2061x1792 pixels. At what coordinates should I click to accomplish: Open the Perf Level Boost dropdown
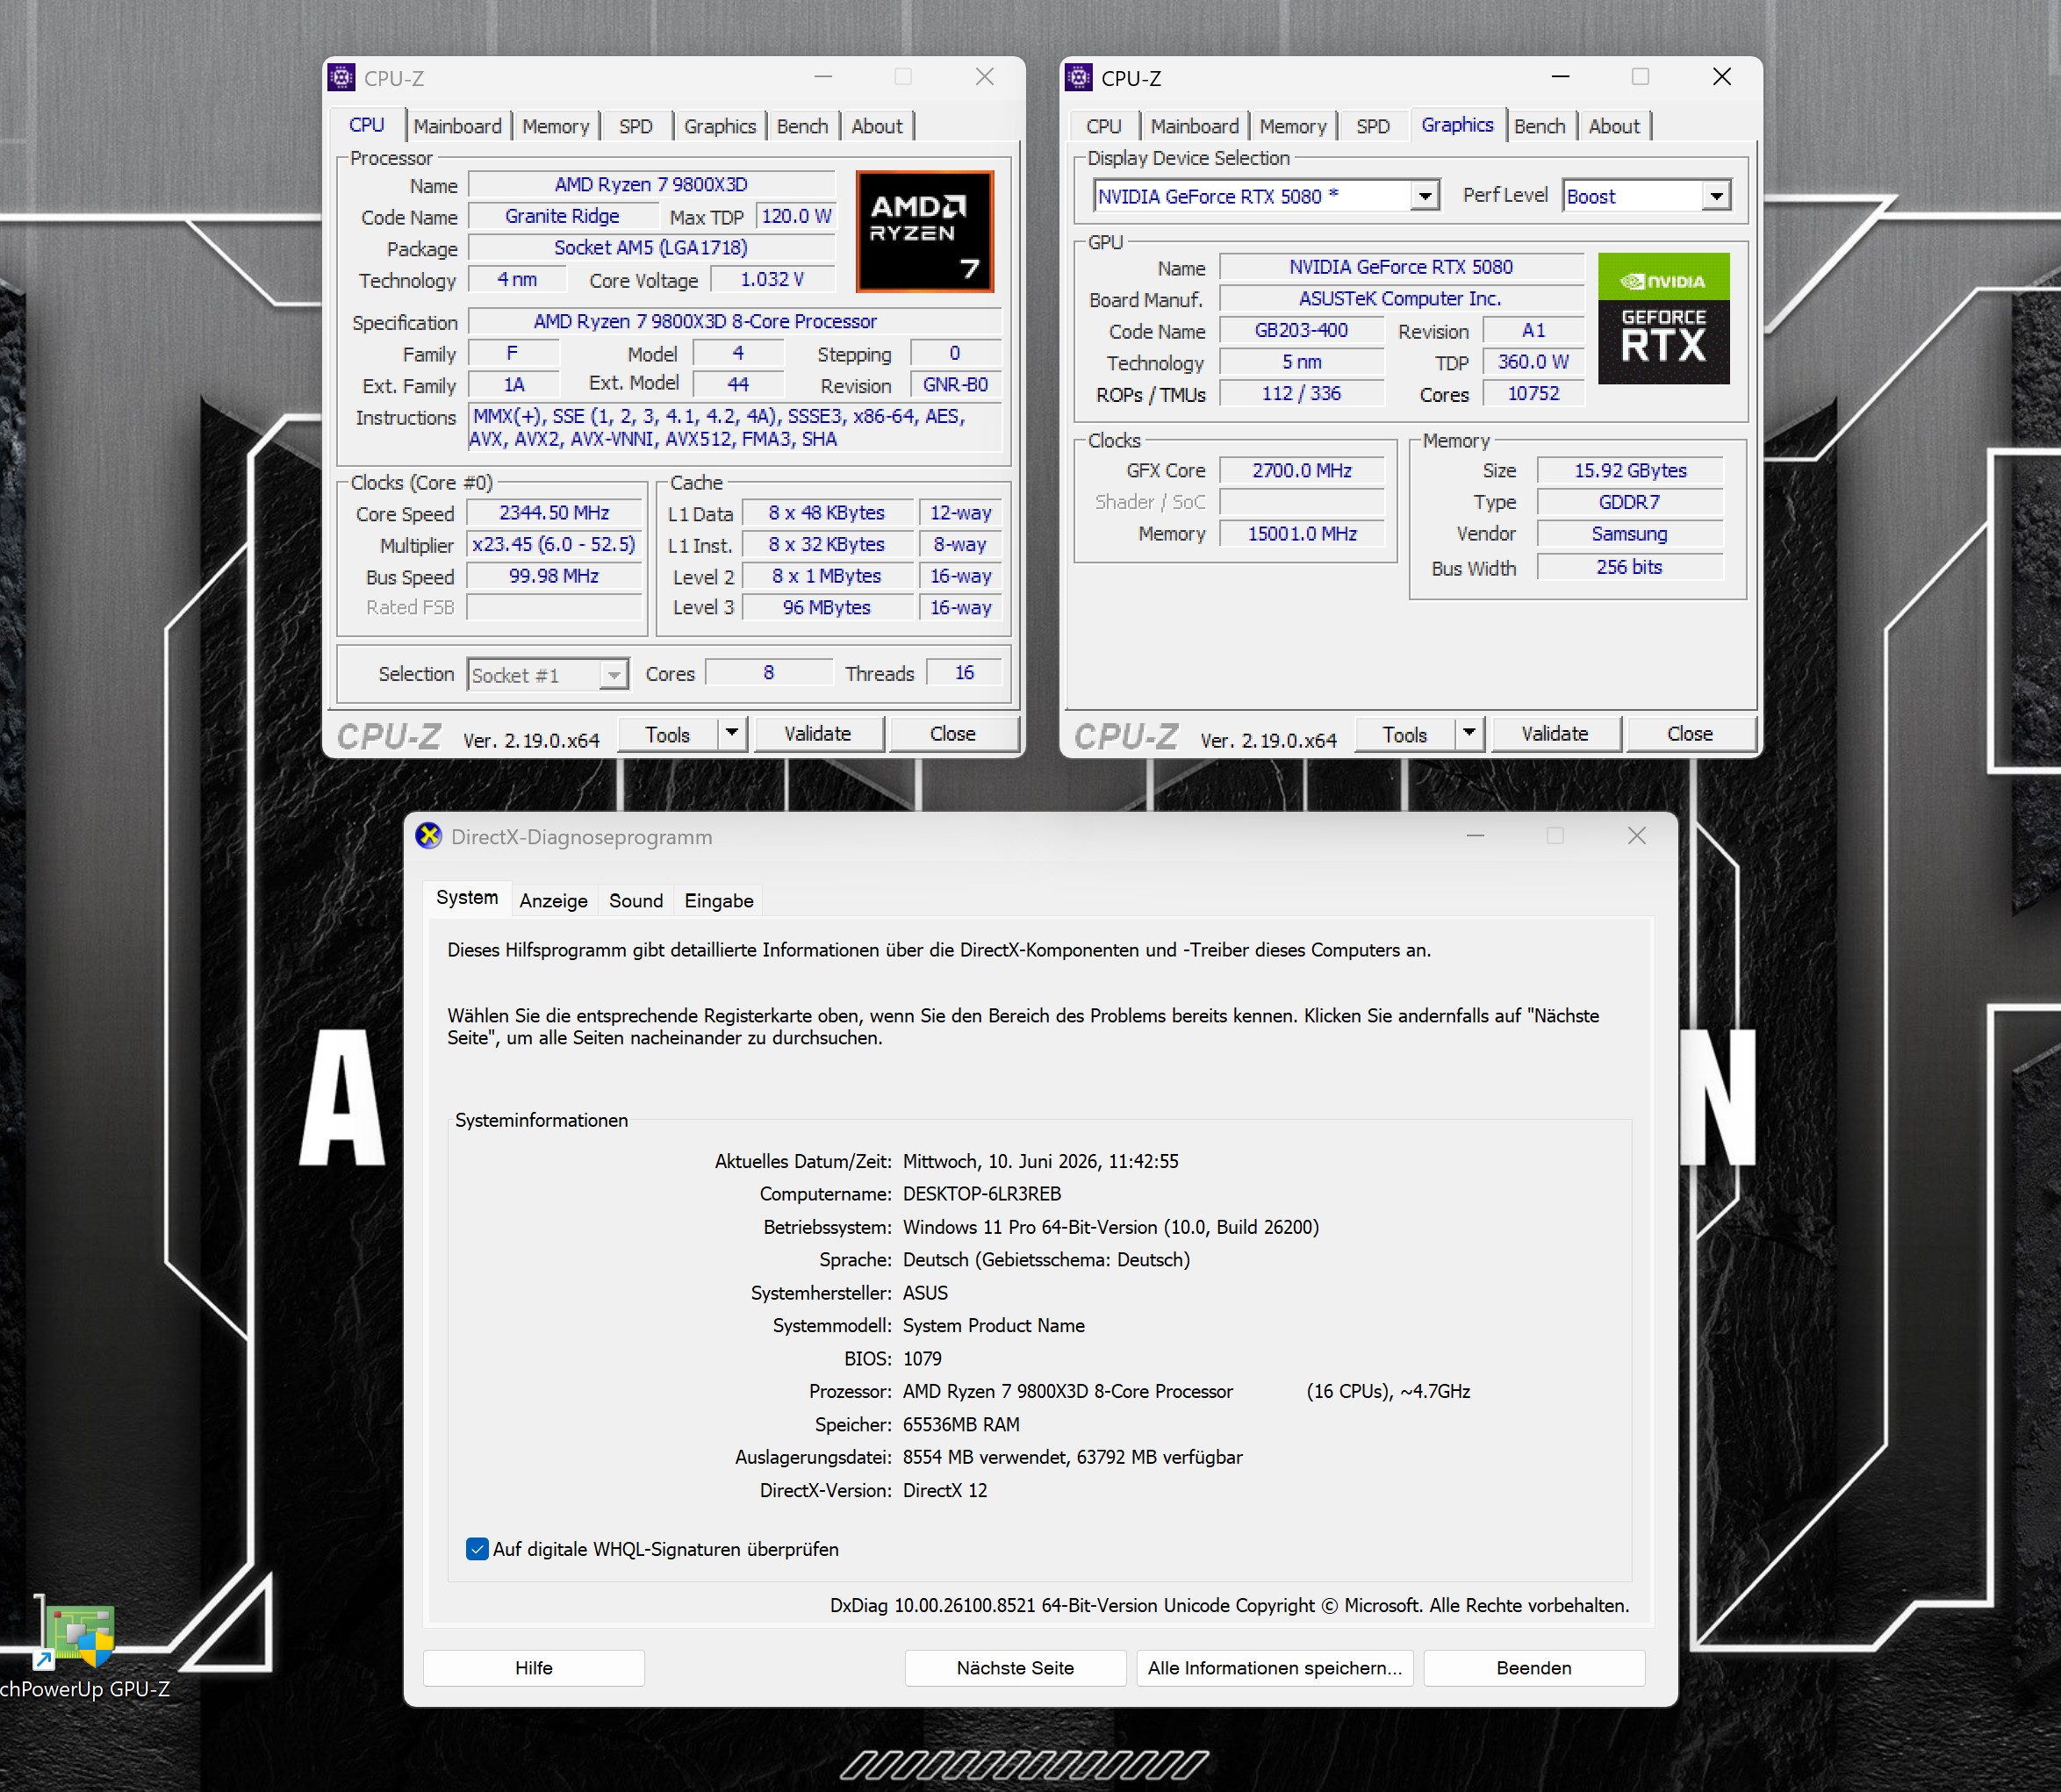(x=1716, y=196)
